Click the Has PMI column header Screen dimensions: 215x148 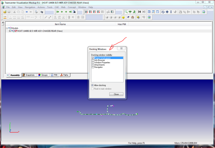point(122,24)
